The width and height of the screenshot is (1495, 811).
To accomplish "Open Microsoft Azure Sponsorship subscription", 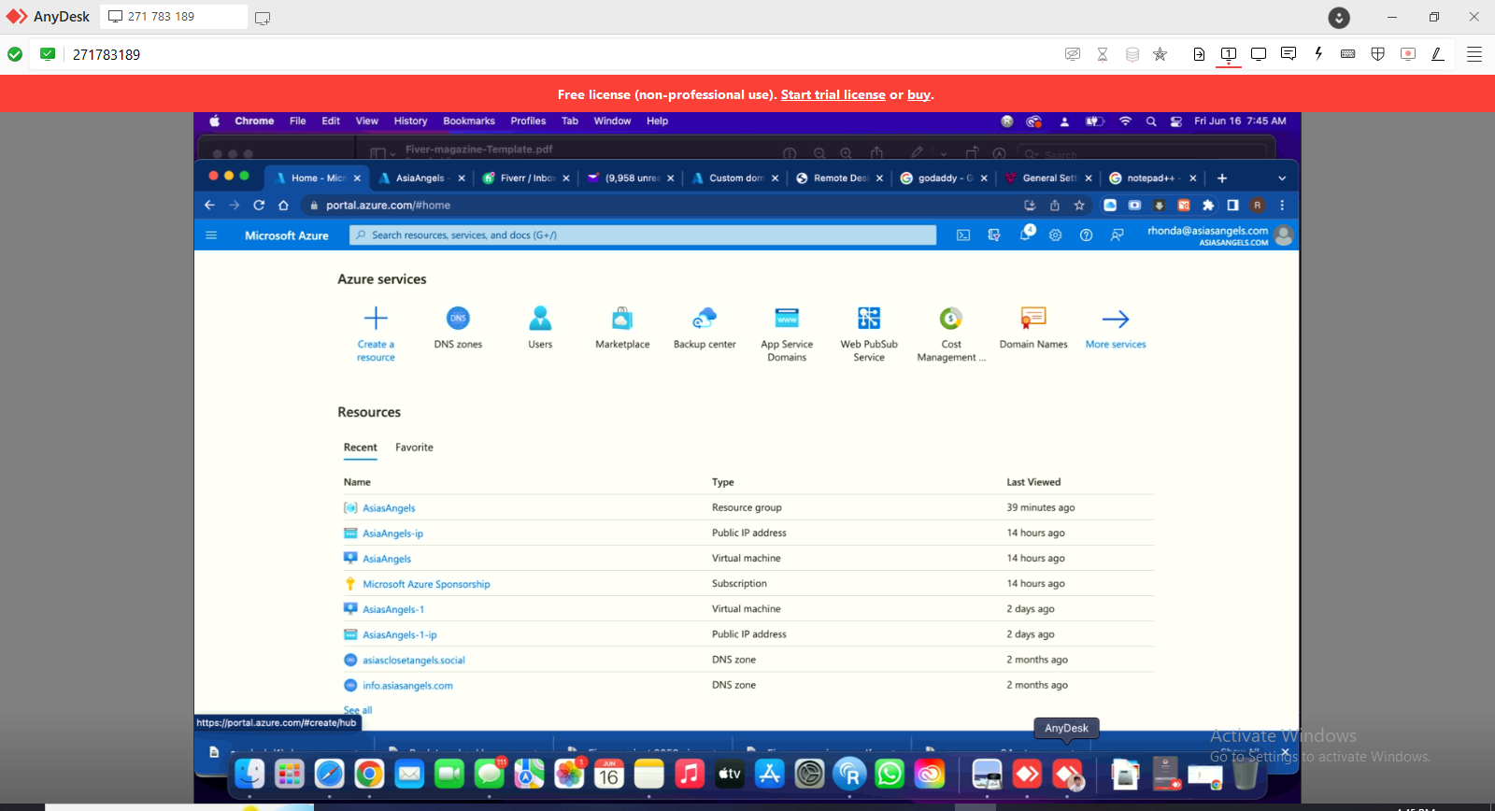I will point(426,584).
